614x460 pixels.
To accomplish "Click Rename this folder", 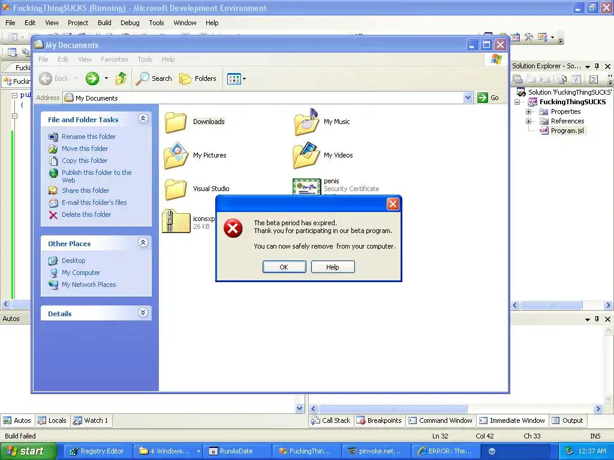I will point(89,137).
